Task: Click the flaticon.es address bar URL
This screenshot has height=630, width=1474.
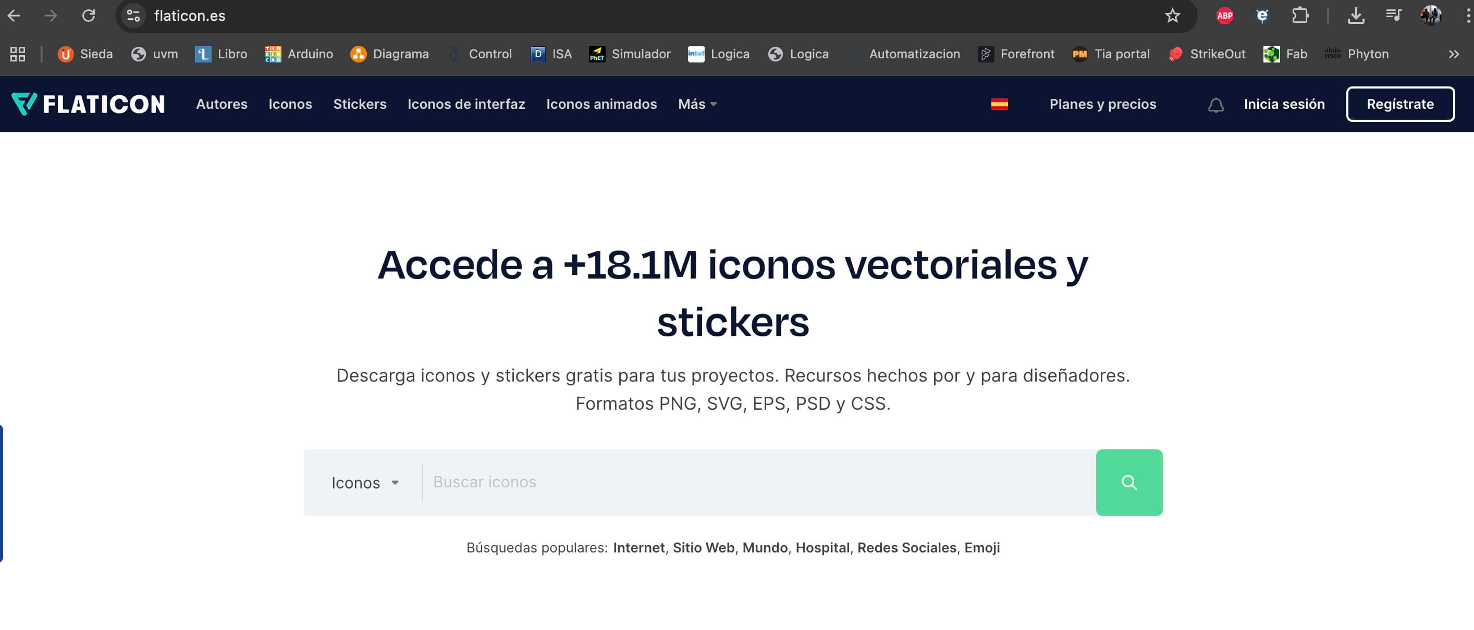Action: (190, 16)
